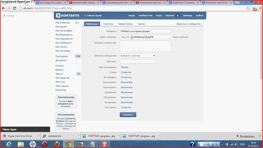Launch the HP application from the taskbar
This screenshot has height=148, width=263.
(33, 144)
